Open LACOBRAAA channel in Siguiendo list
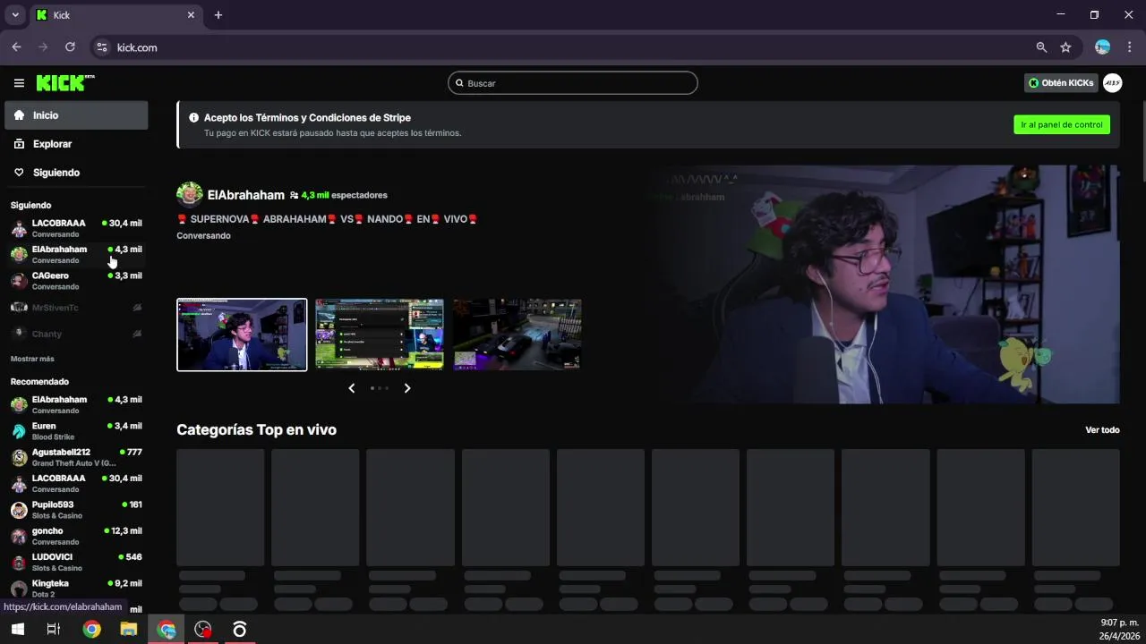The image size is (1146, 644). [x=76, y=228]
